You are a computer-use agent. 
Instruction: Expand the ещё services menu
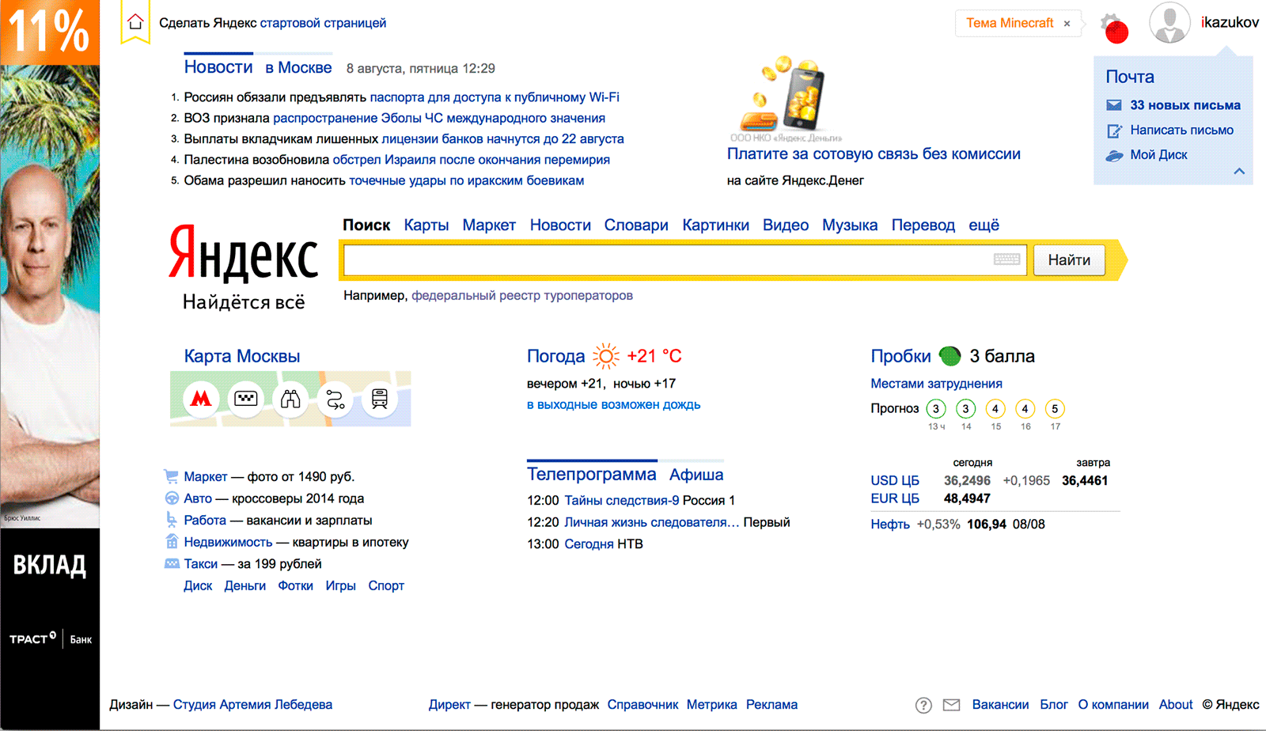coord(984,225)
